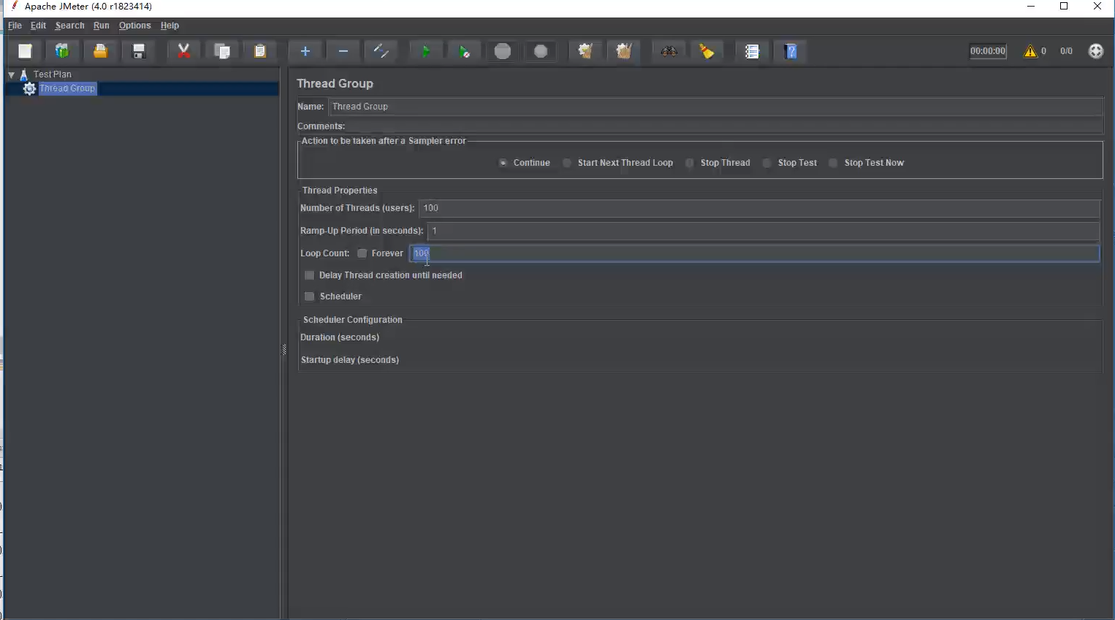Select the Test Plan tree label
This screenshot has width=1115, height=620.
pyautogui.click(x=53, y=74)
